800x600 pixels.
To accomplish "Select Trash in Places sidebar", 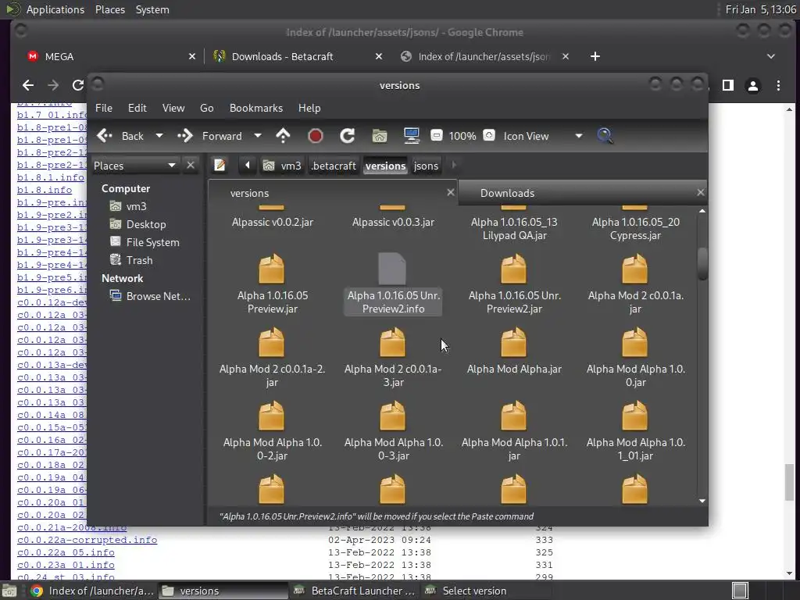I will [x=139, y=260].
